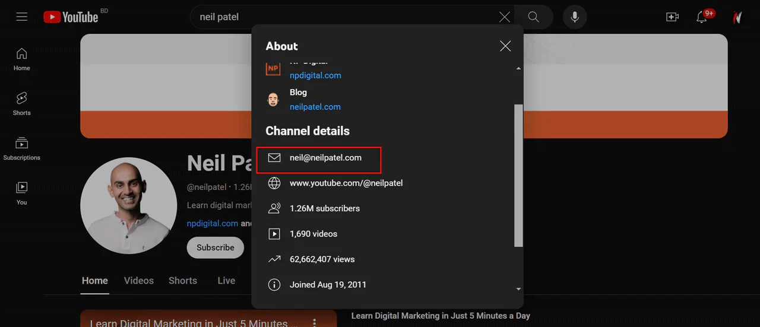Click the videos play-box icon
The width and height of the screenshot is (760, 327).
coord(274,234)
